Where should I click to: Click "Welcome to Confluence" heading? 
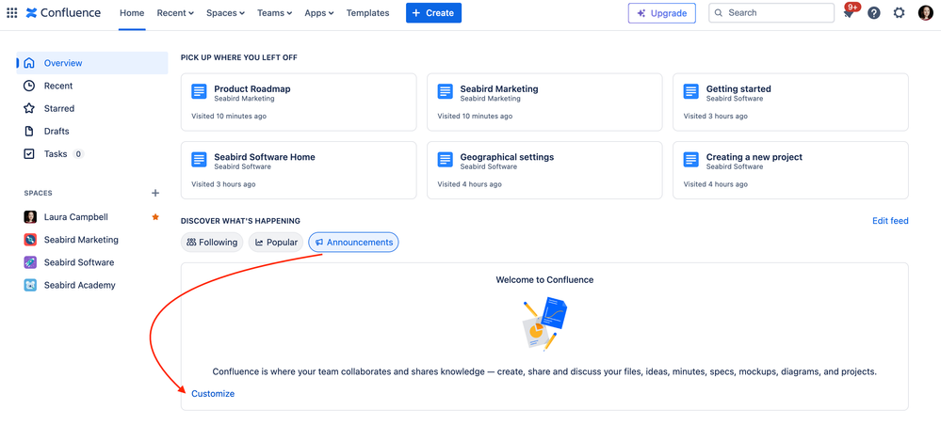click(x=544, y=280)
